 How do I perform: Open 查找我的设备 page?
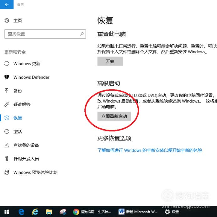point(26,145)
